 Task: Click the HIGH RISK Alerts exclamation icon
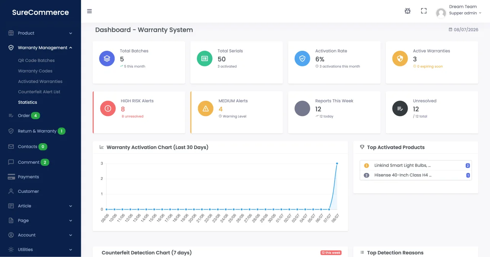coord(108,108)
